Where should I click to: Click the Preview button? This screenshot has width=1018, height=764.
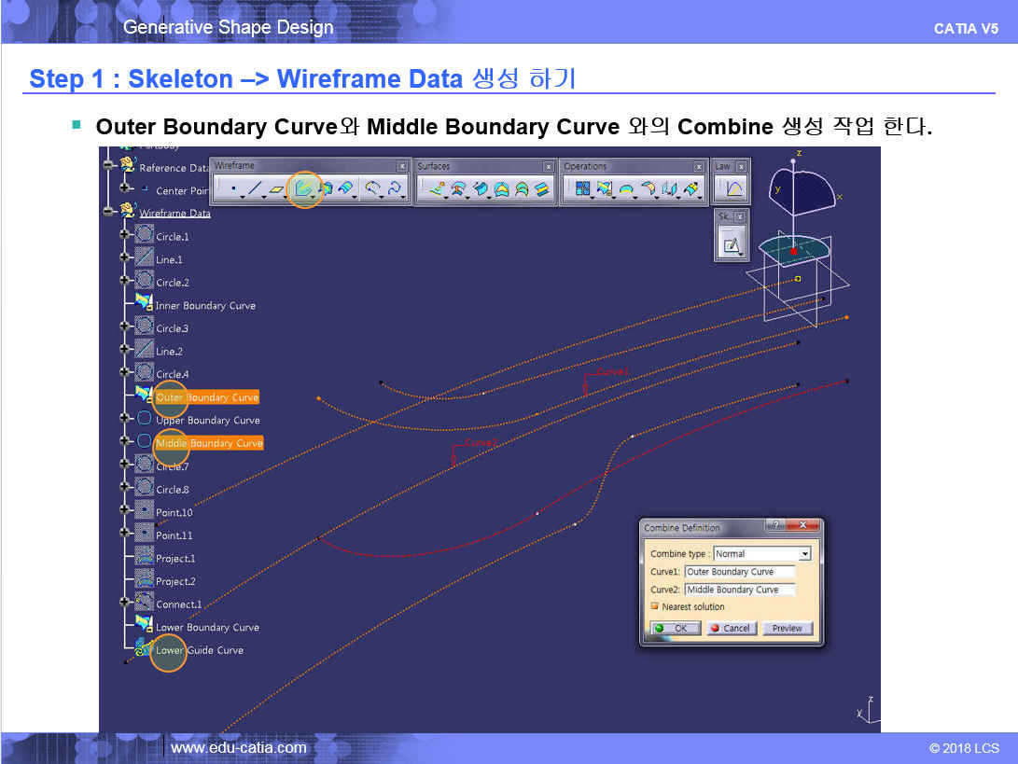pyautogui.click(x=787, y=628)
